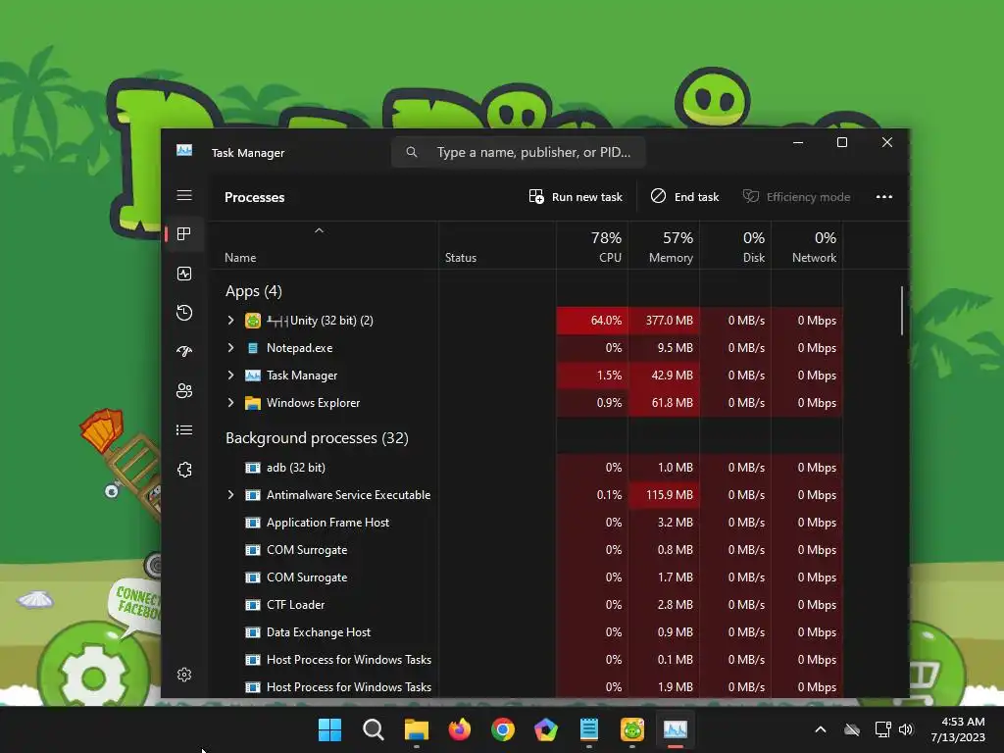Viewport: 1004px width, 753px height.
Task: Click the Background processes (32) group header
Action: (x=317, y=438)
